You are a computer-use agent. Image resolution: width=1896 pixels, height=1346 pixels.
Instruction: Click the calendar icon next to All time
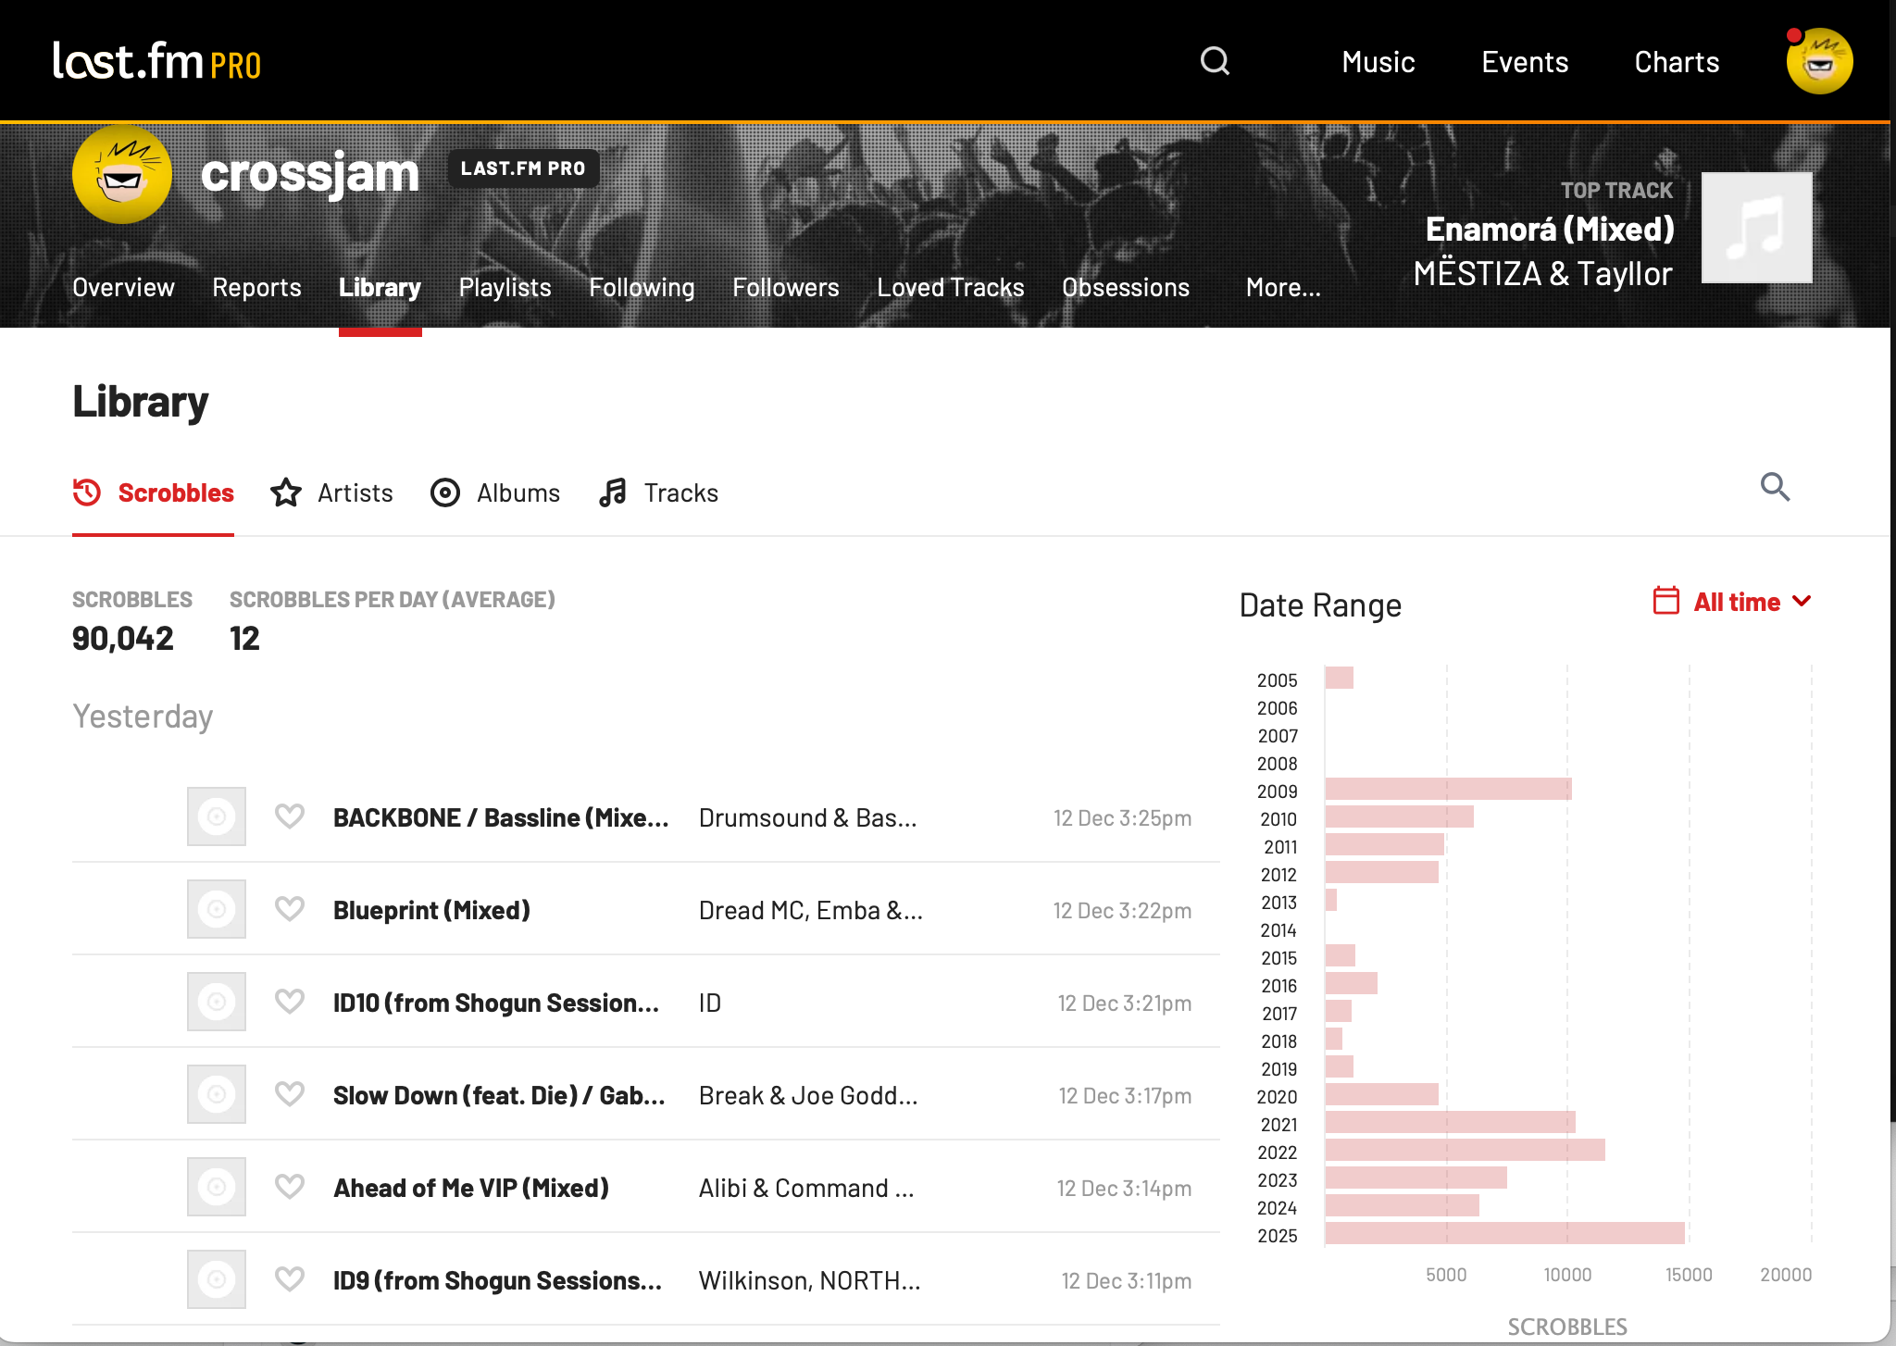pos(1666,601)
